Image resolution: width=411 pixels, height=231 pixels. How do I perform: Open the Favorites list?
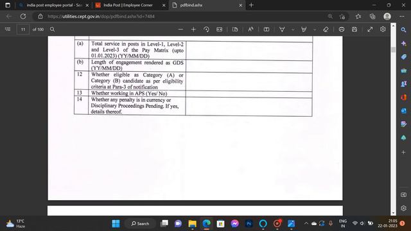(358, 16)
